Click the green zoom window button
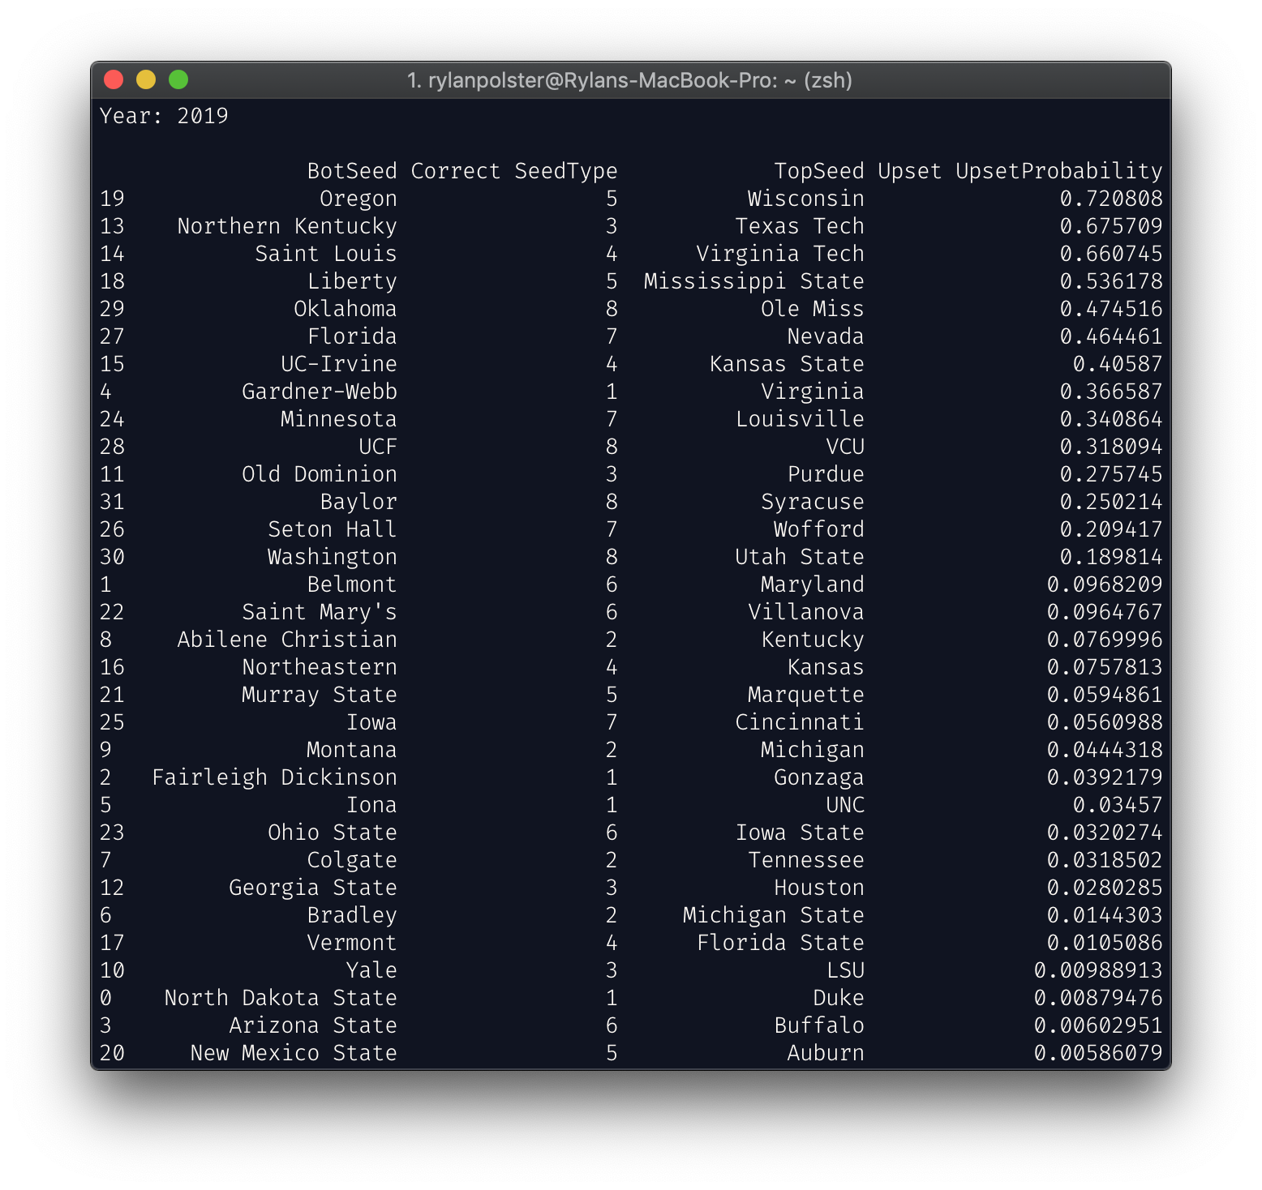Image resolution: width=1262 pixels, height=1190 pixels. click(178, 79)
